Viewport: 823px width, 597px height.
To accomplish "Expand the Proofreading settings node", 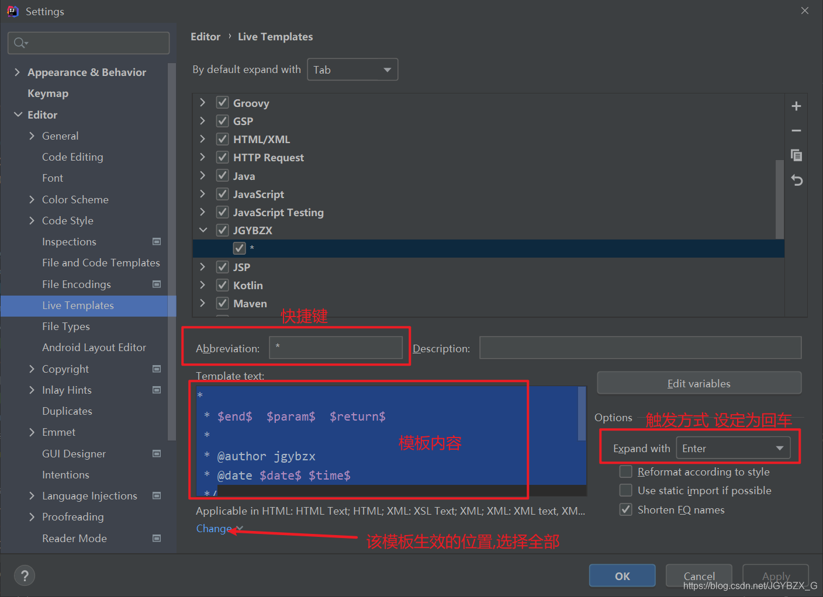I will pos(32,516).
